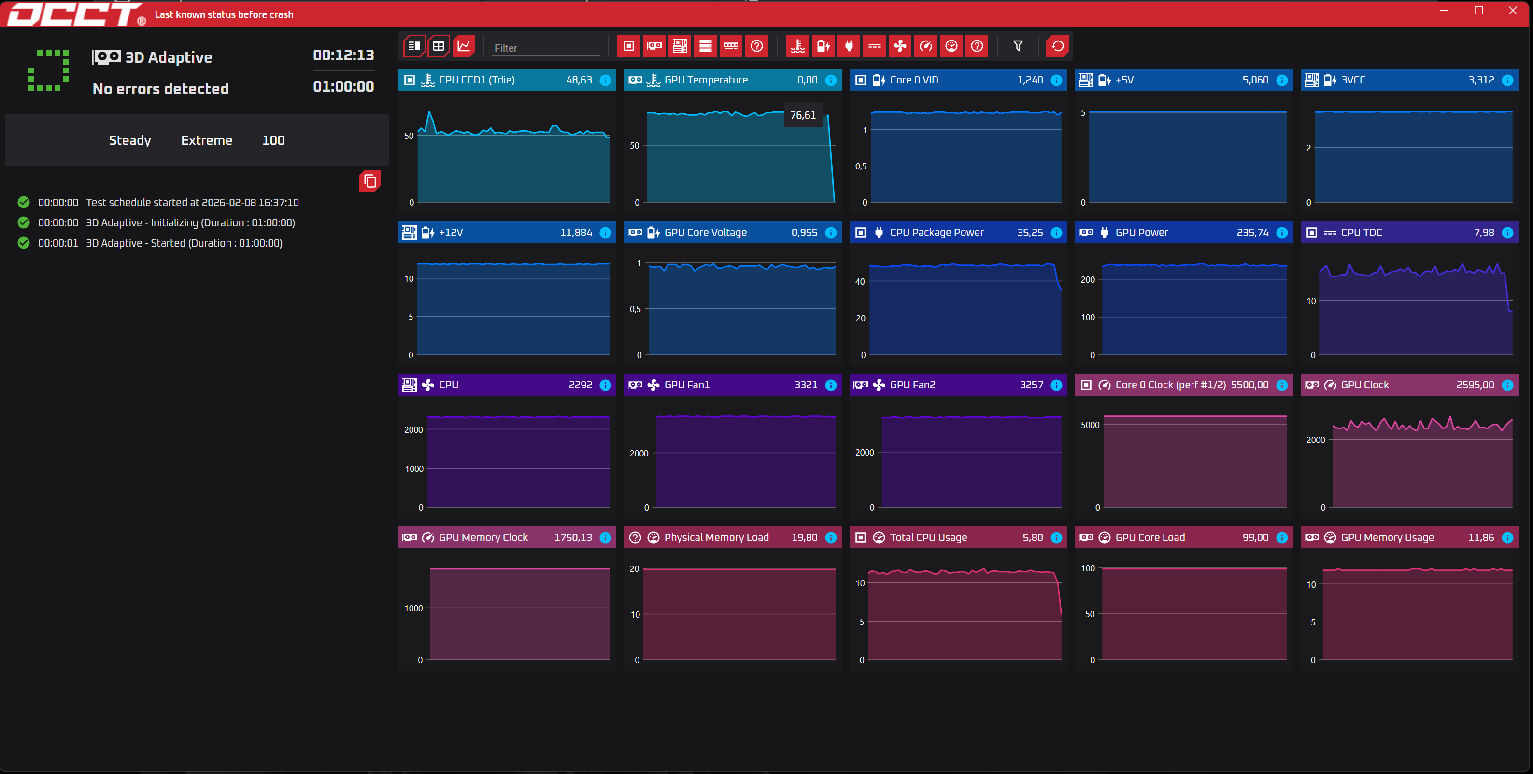1533x774 pixels.
Task: Switch to the table view layout icon
Action: (439, 46)
